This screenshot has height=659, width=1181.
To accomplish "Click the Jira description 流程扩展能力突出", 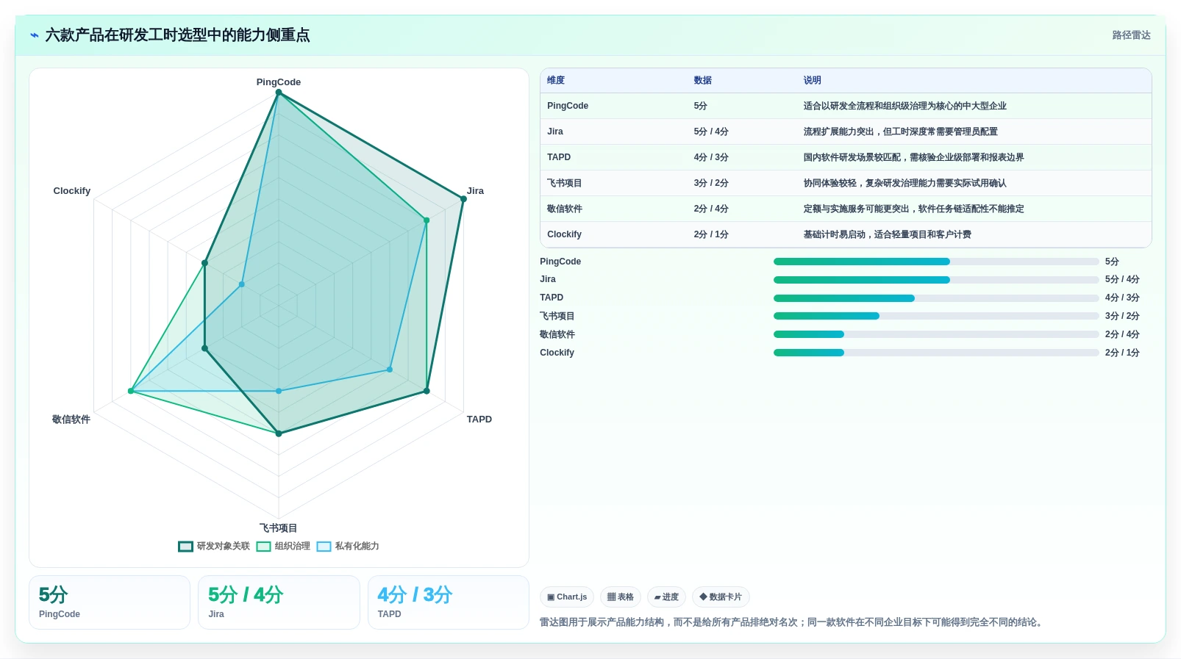I will click(900, 132).
